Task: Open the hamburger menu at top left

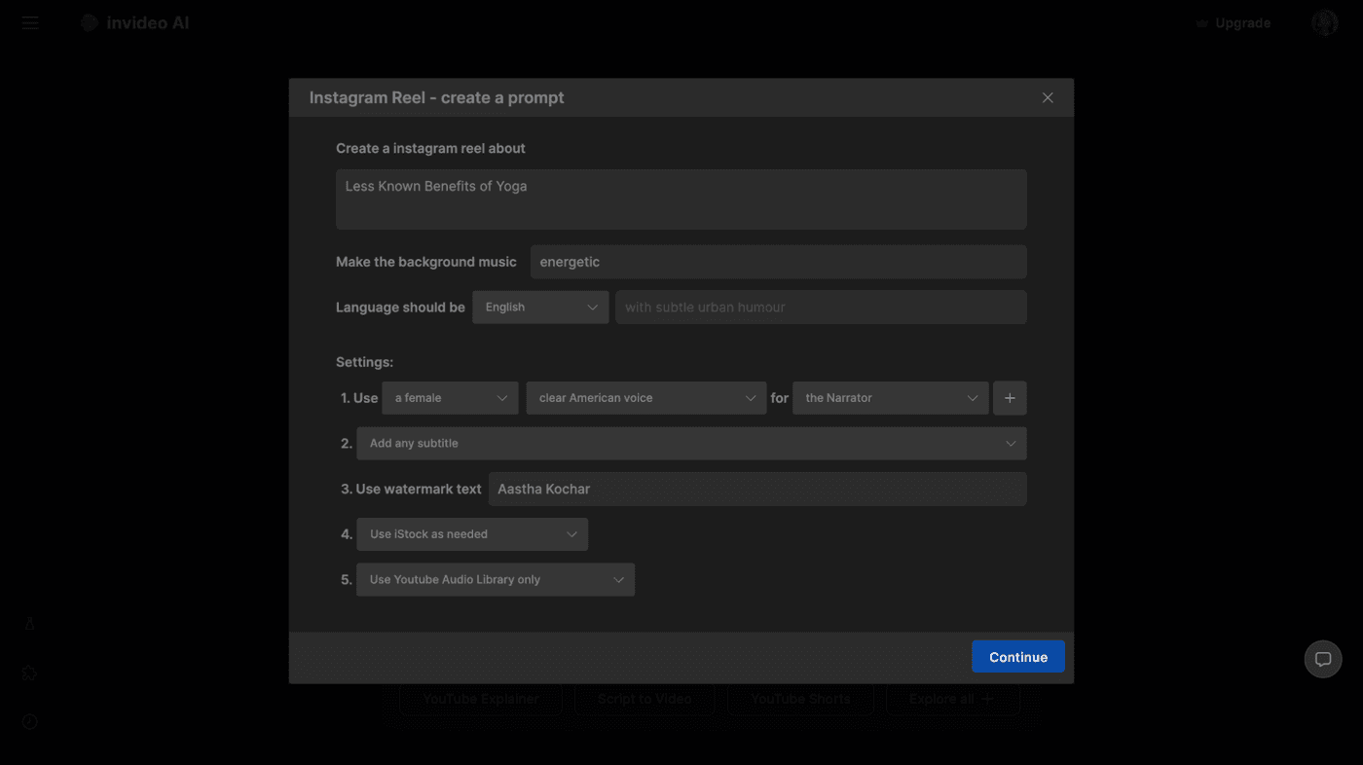Action: tap(30, 22)
